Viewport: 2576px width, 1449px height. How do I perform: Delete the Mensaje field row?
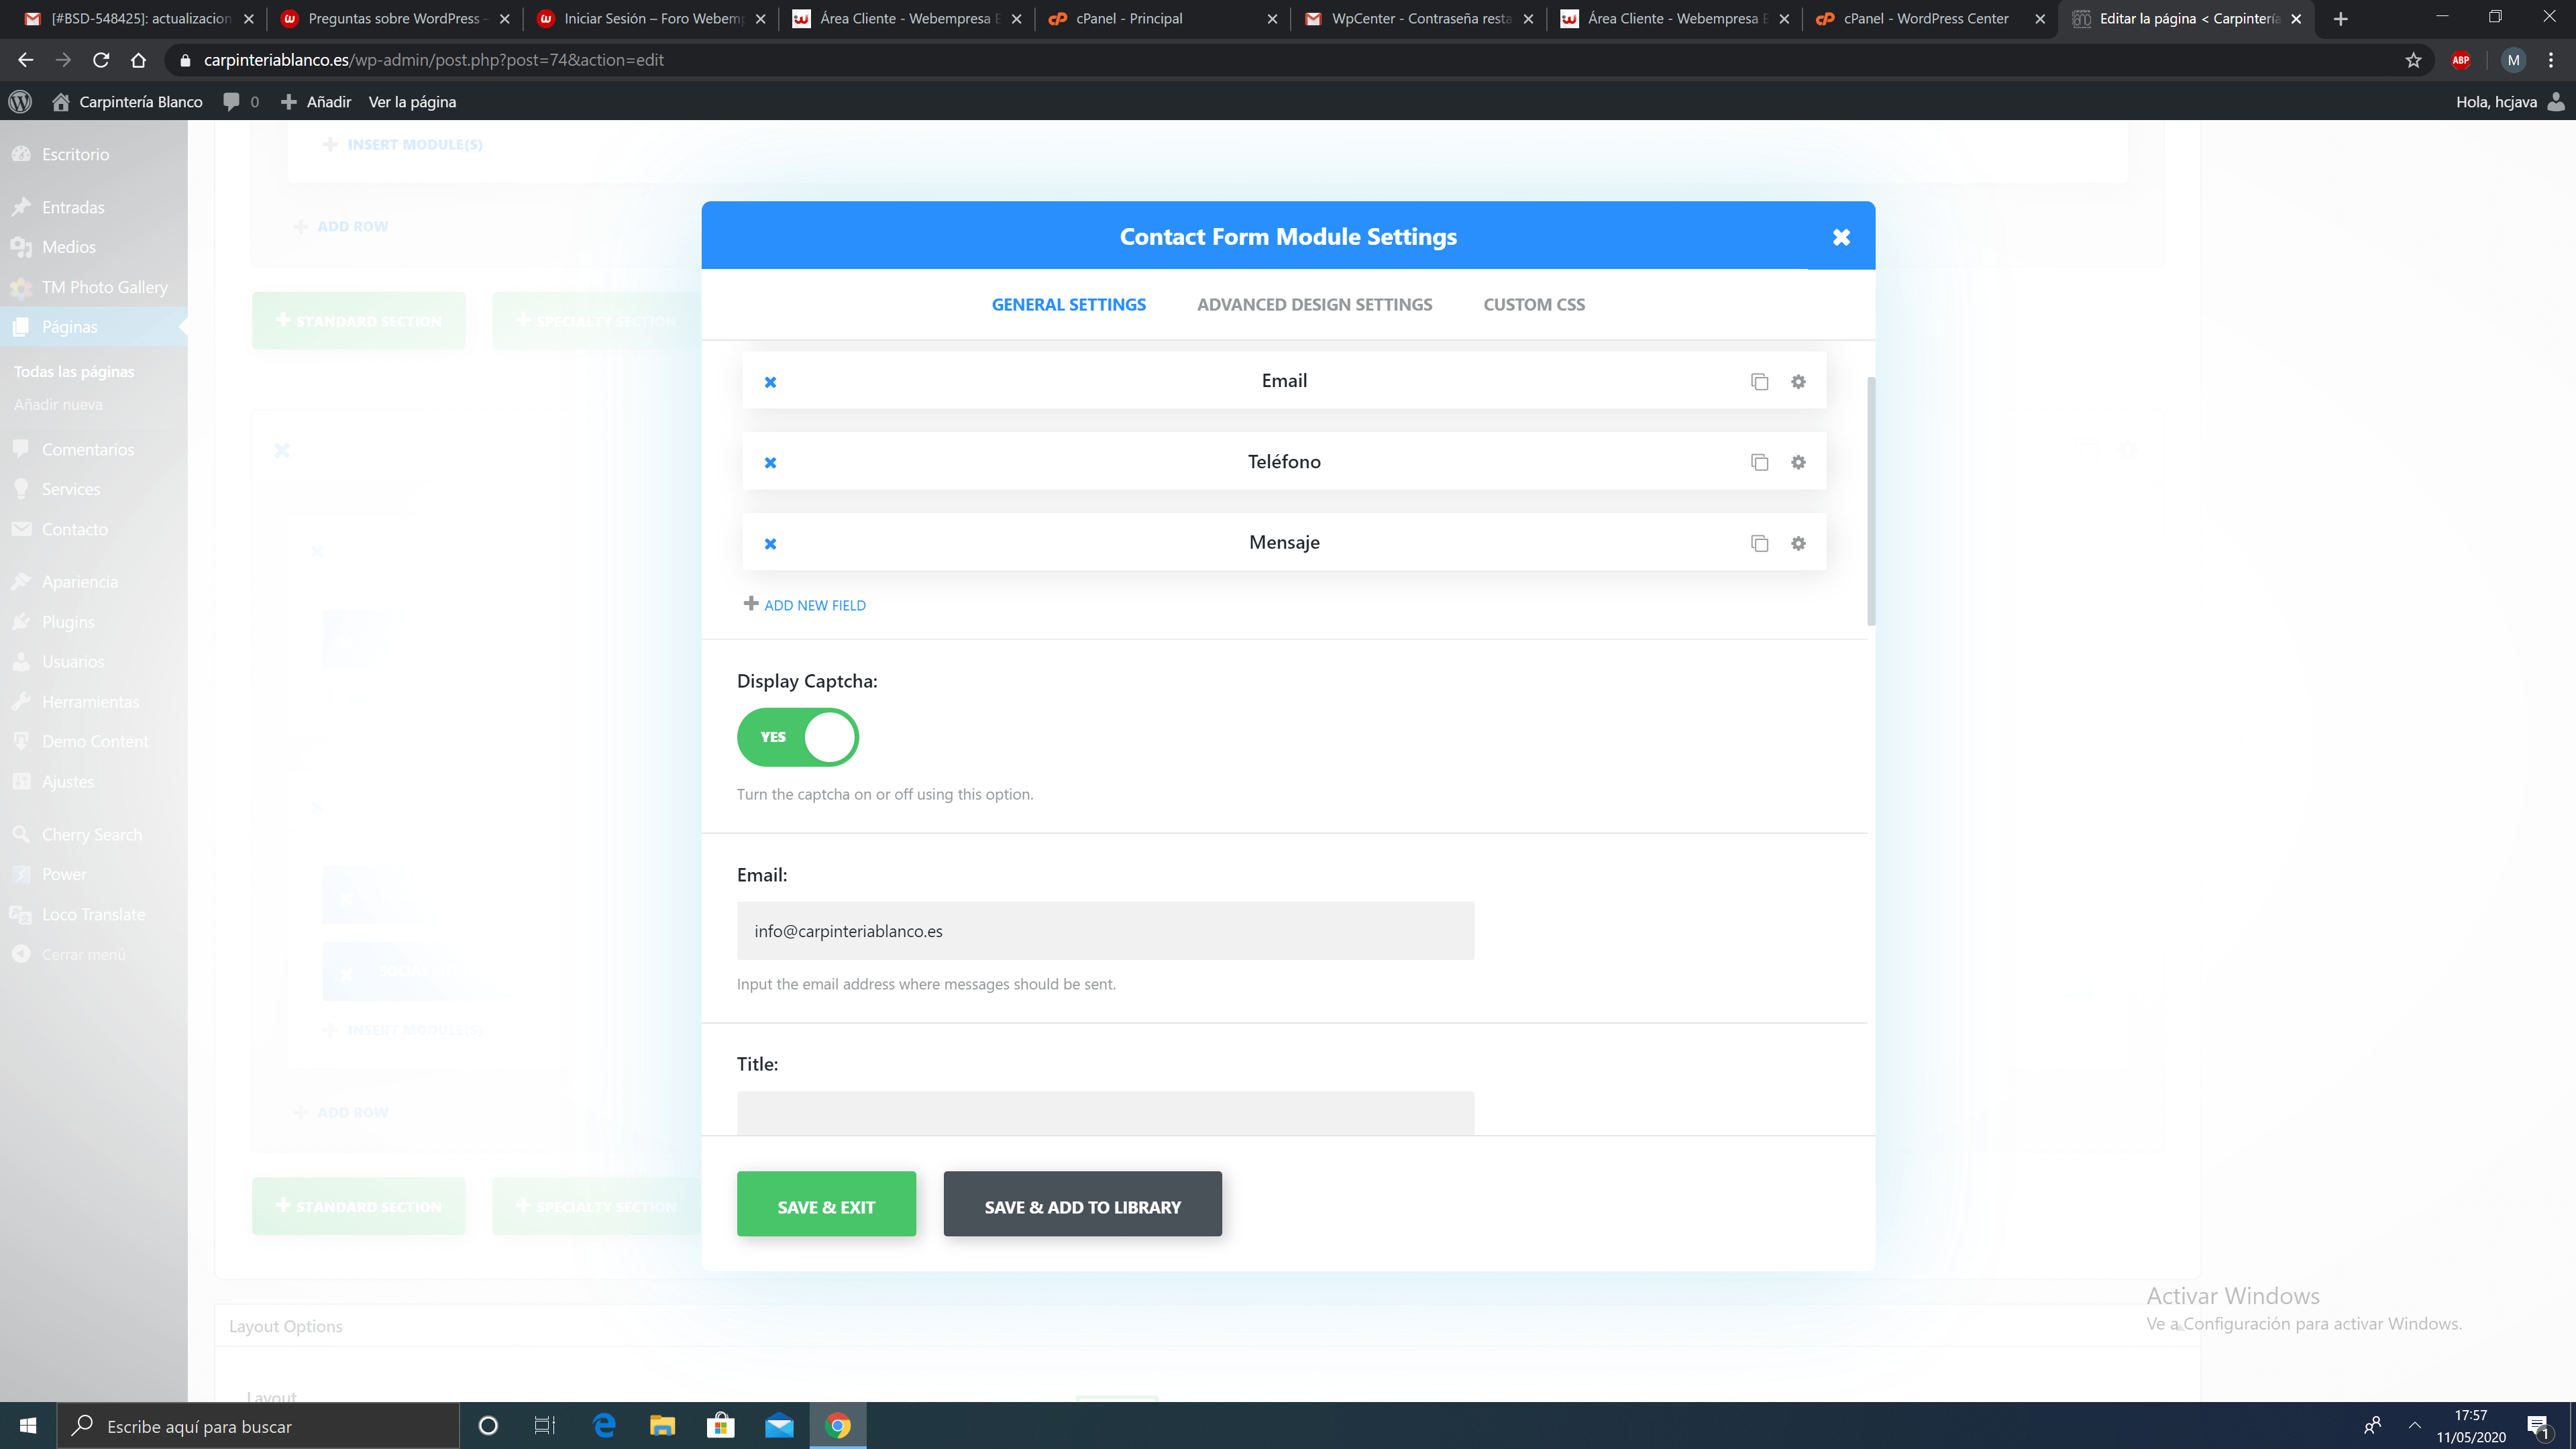pyautogui.click(x=770, y=544)
